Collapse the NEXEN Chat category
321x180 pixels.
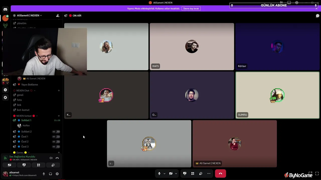[x=24, y=90]
